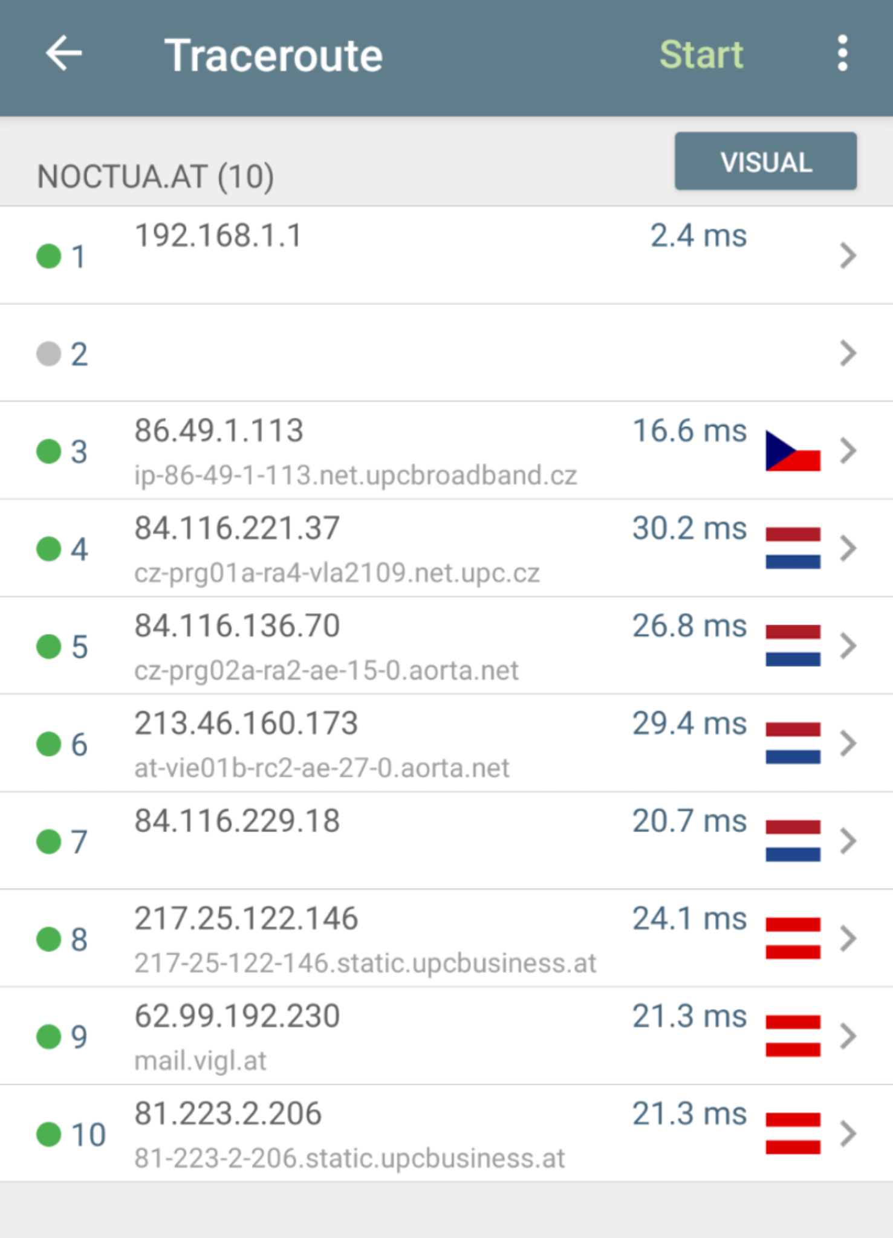Click the Czech flag on hop 3
The image size is (893, 1238).
click(793, 451)
